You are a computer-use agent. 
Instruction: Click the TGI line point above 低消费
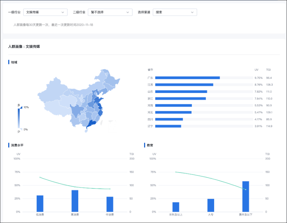[x=40, y=177]
